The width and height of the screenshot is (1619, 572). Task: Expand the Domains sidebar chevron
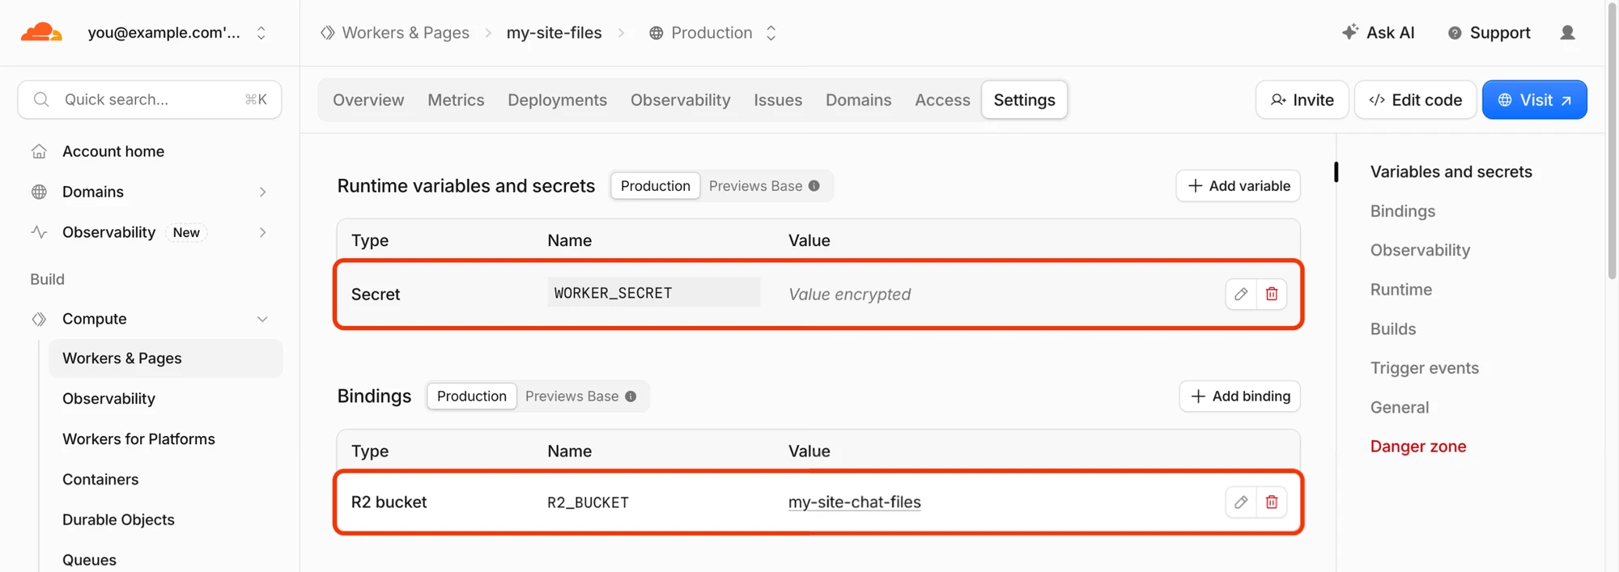[262, 192]
